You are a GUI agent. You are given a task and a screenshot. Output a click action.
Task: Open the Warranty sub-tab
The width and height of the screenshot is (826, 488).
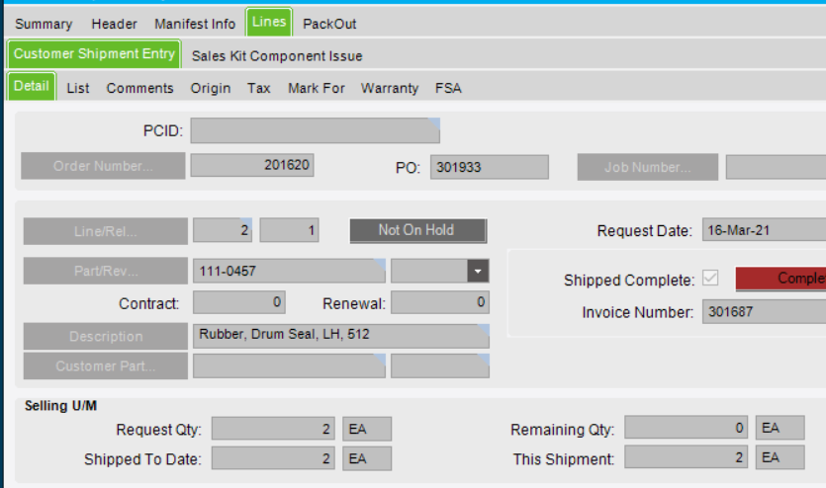pos(390,88)
